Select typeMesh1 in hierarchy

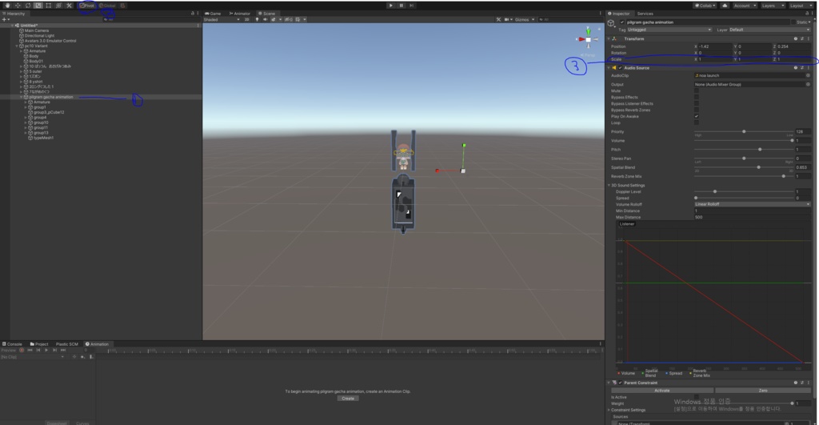[x=43, y=138]
